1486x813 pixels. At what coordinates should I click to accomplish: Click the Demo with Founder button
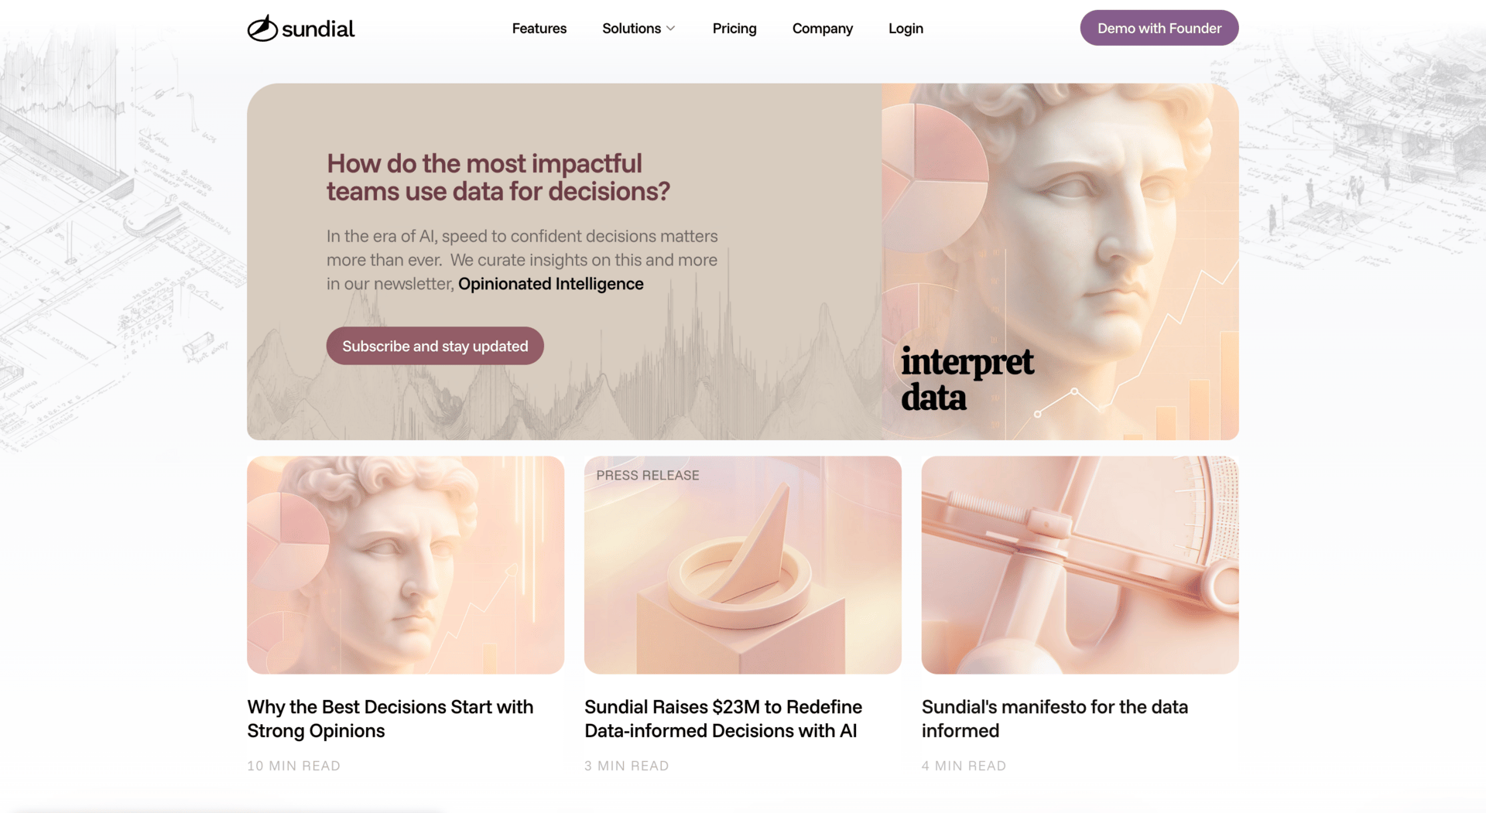pyautogui.click(x=1159, y=28)
